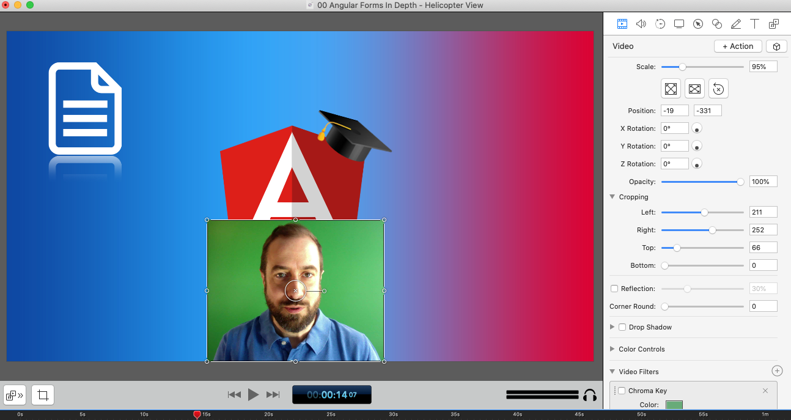Image resolution: width=791 pixels, height=420 pixels.
Task: Click the Angular logo on the canvas
Action: tap(292, 173)
